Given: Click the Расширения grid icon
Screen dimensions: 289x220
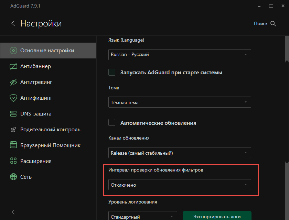Looking at the screenshot, I should coord(13,161).
